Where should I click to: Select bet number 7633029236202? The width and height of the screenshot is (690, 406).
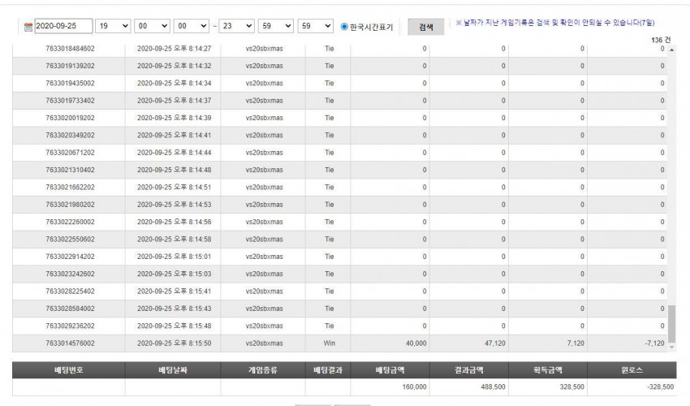70,326
